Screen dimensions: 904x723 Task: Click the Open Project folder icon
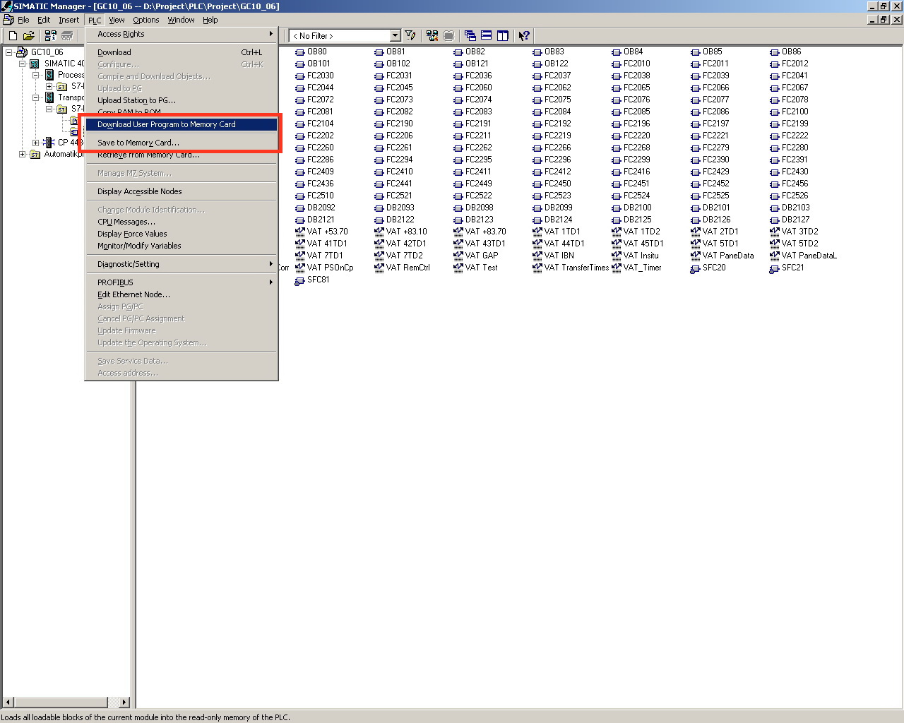point(29,35)
